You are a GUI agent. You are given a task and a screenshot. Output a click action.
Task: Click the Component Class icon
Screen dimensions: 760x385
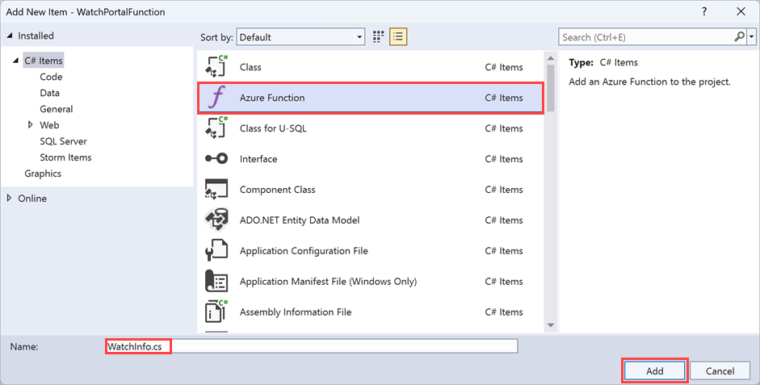[216, 189]
